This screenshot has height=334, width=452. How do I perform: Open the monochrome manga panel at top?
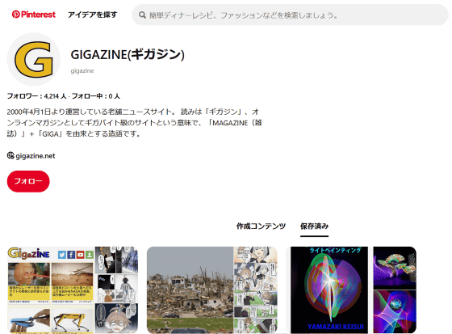coord(116,260)
